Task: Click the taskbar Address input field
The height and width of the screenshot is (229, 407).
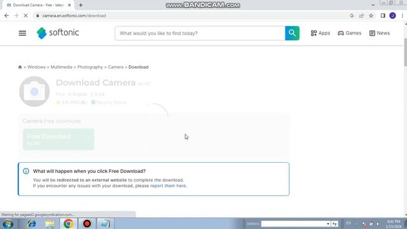Action: click(293, 224)
